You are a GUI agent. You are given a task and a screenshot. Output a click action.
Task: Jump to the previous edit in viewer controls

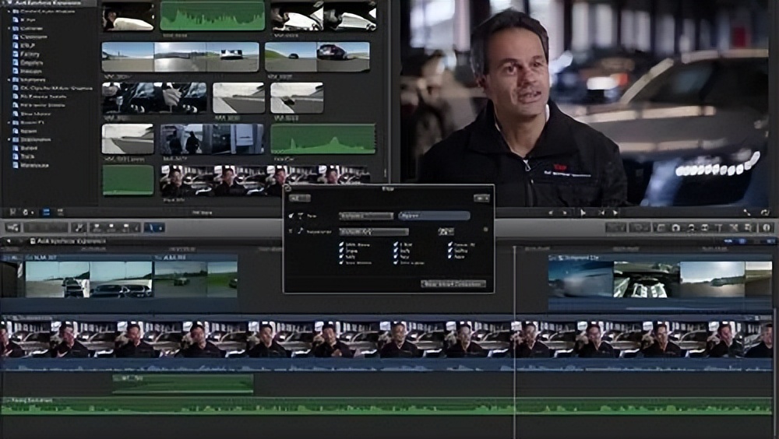coord(552,212)
